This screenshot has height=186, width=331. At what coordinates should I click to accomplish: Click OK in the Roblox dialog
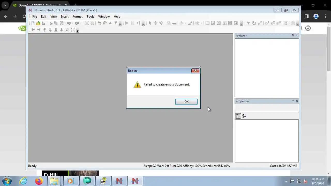[x=186, y=102]
